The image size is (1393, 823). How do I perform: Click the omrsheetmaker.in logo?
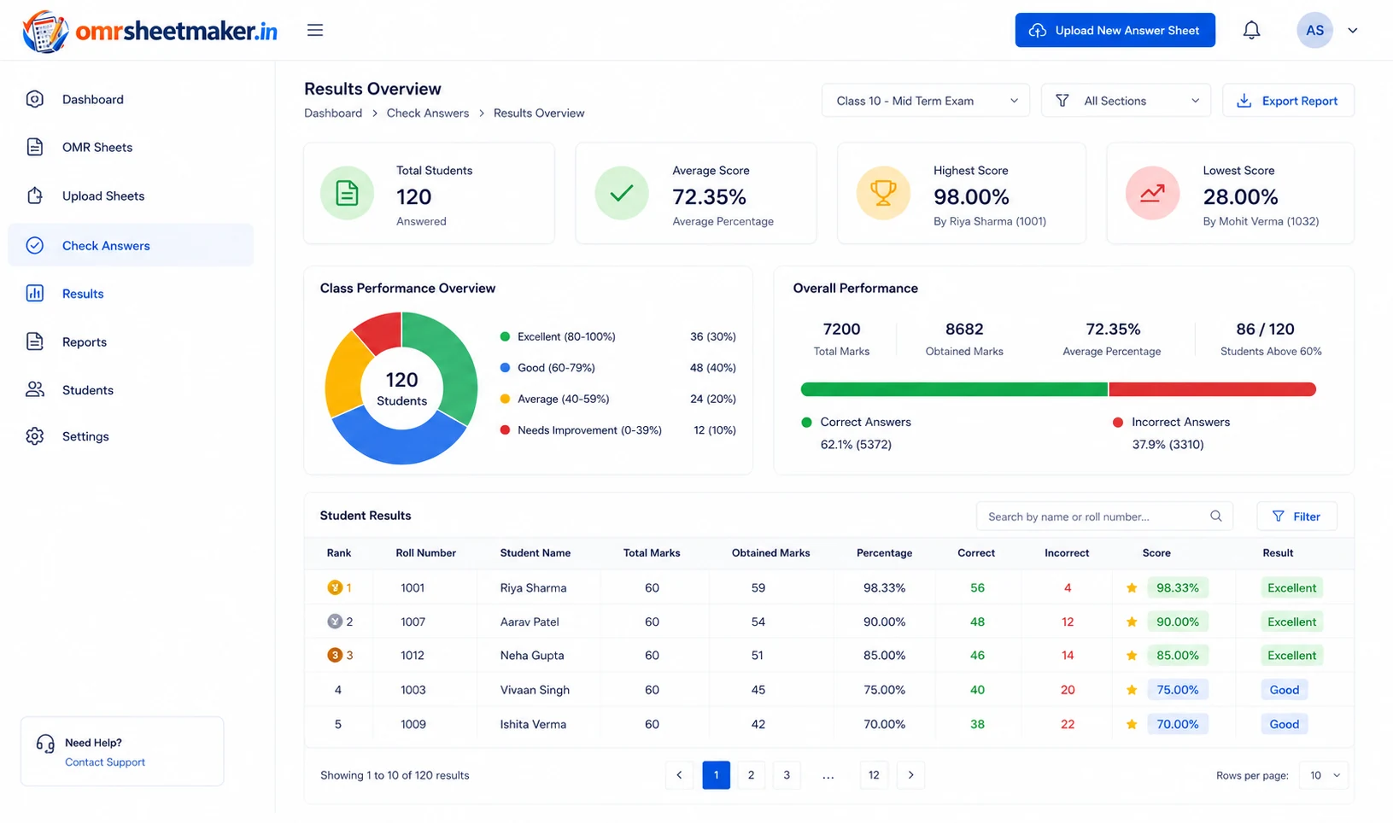point(150,32)
